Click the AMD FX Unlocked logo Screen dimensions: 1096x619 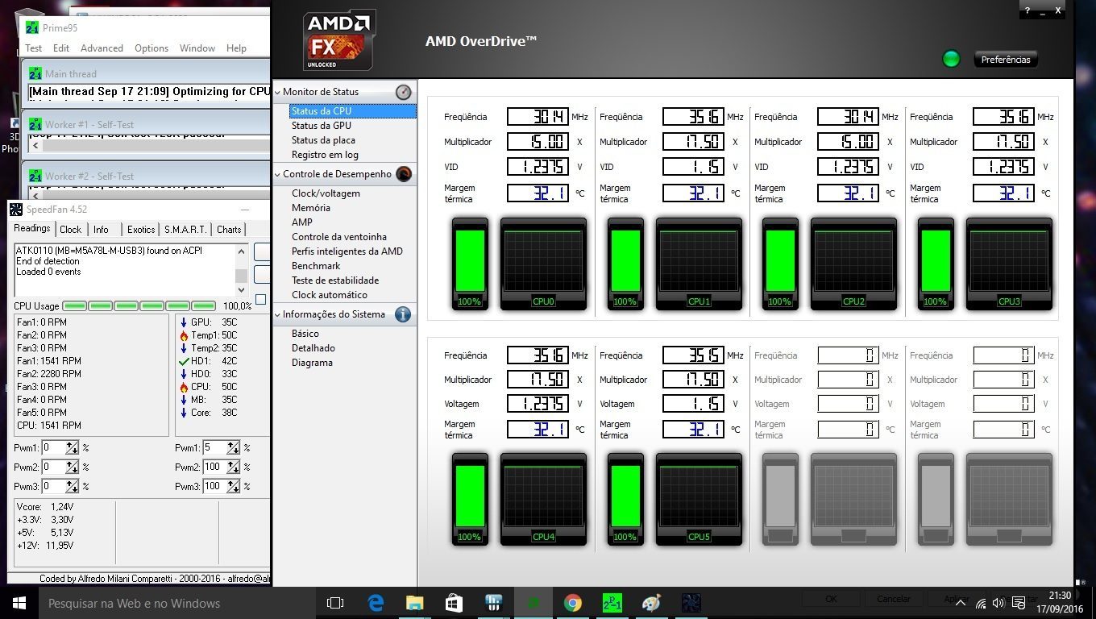339,40
